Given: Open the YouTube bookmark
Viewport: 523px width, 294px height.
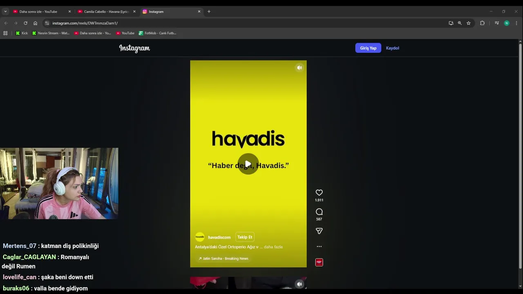Looking at the screenshot, I should (125, 33).
